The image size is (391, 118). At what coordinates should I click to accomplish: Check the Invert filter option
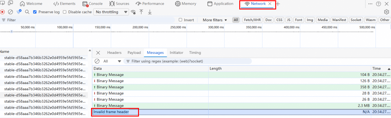point(180,20)
